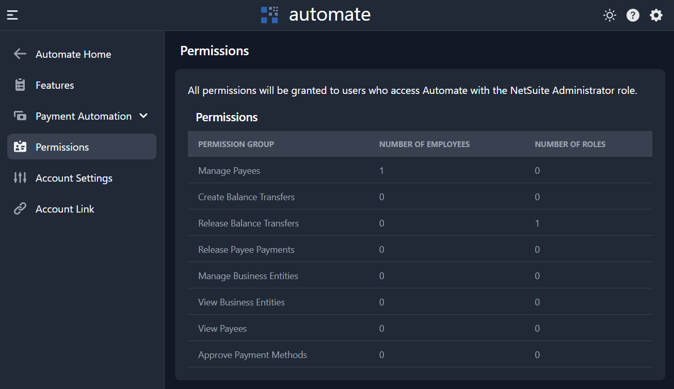The width and height of the screenshot is (674, 389).
Task: Click the Features clipboard icon
Action: 20,85
